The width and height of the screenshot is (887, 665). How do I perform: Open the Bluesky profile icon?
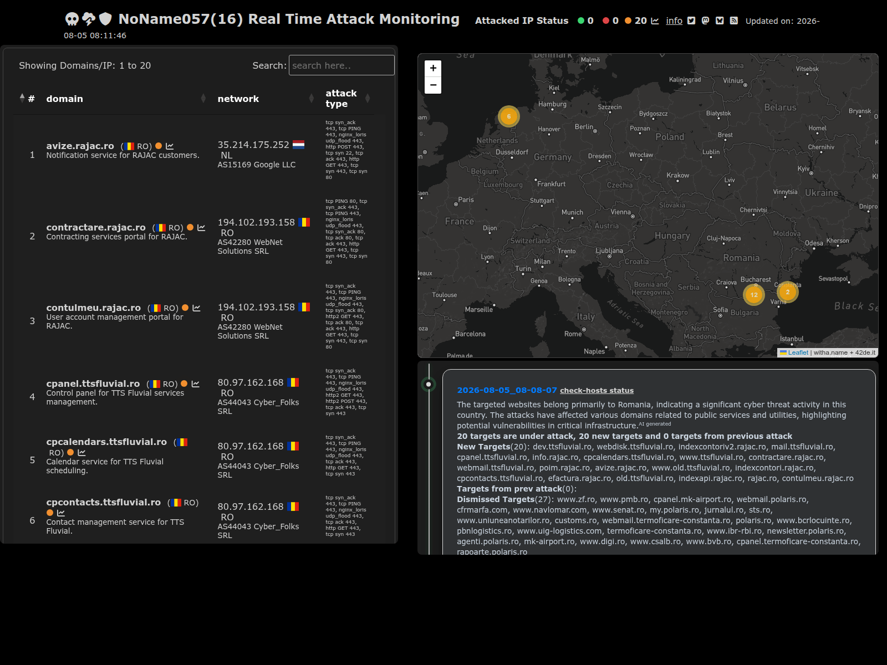pos(720,21)
